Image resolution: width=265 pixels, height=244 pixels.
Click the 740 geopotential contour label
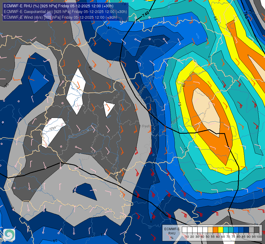pyautogui.click(x=146, y=14)
